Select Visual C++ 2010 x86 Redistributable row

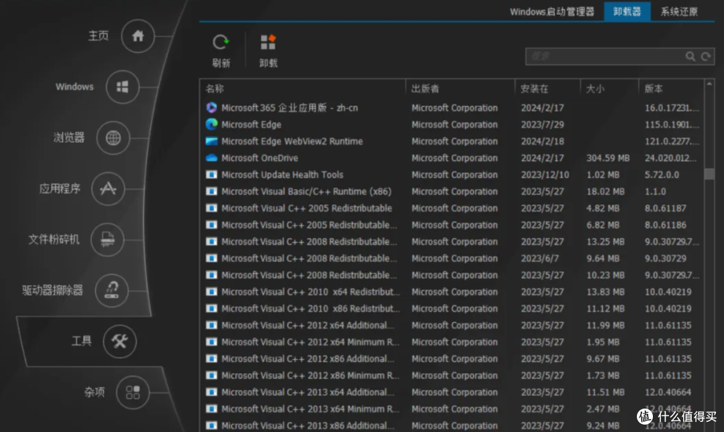452,308
